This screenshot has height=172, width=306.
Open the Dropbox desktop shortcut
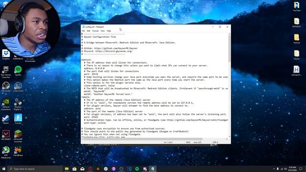(x=6, y=54)
